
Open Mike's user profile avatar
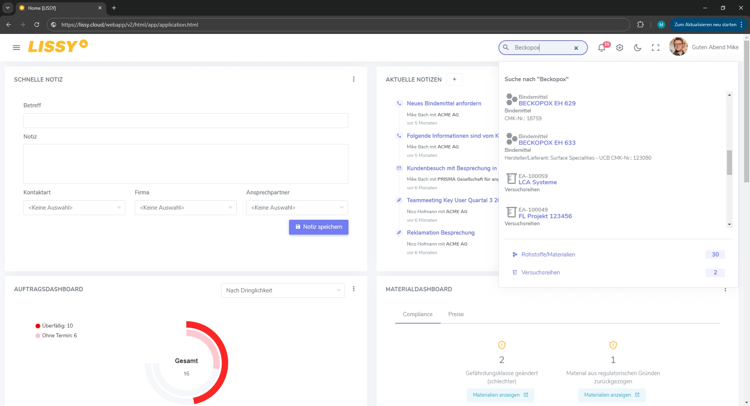point(678,47)
